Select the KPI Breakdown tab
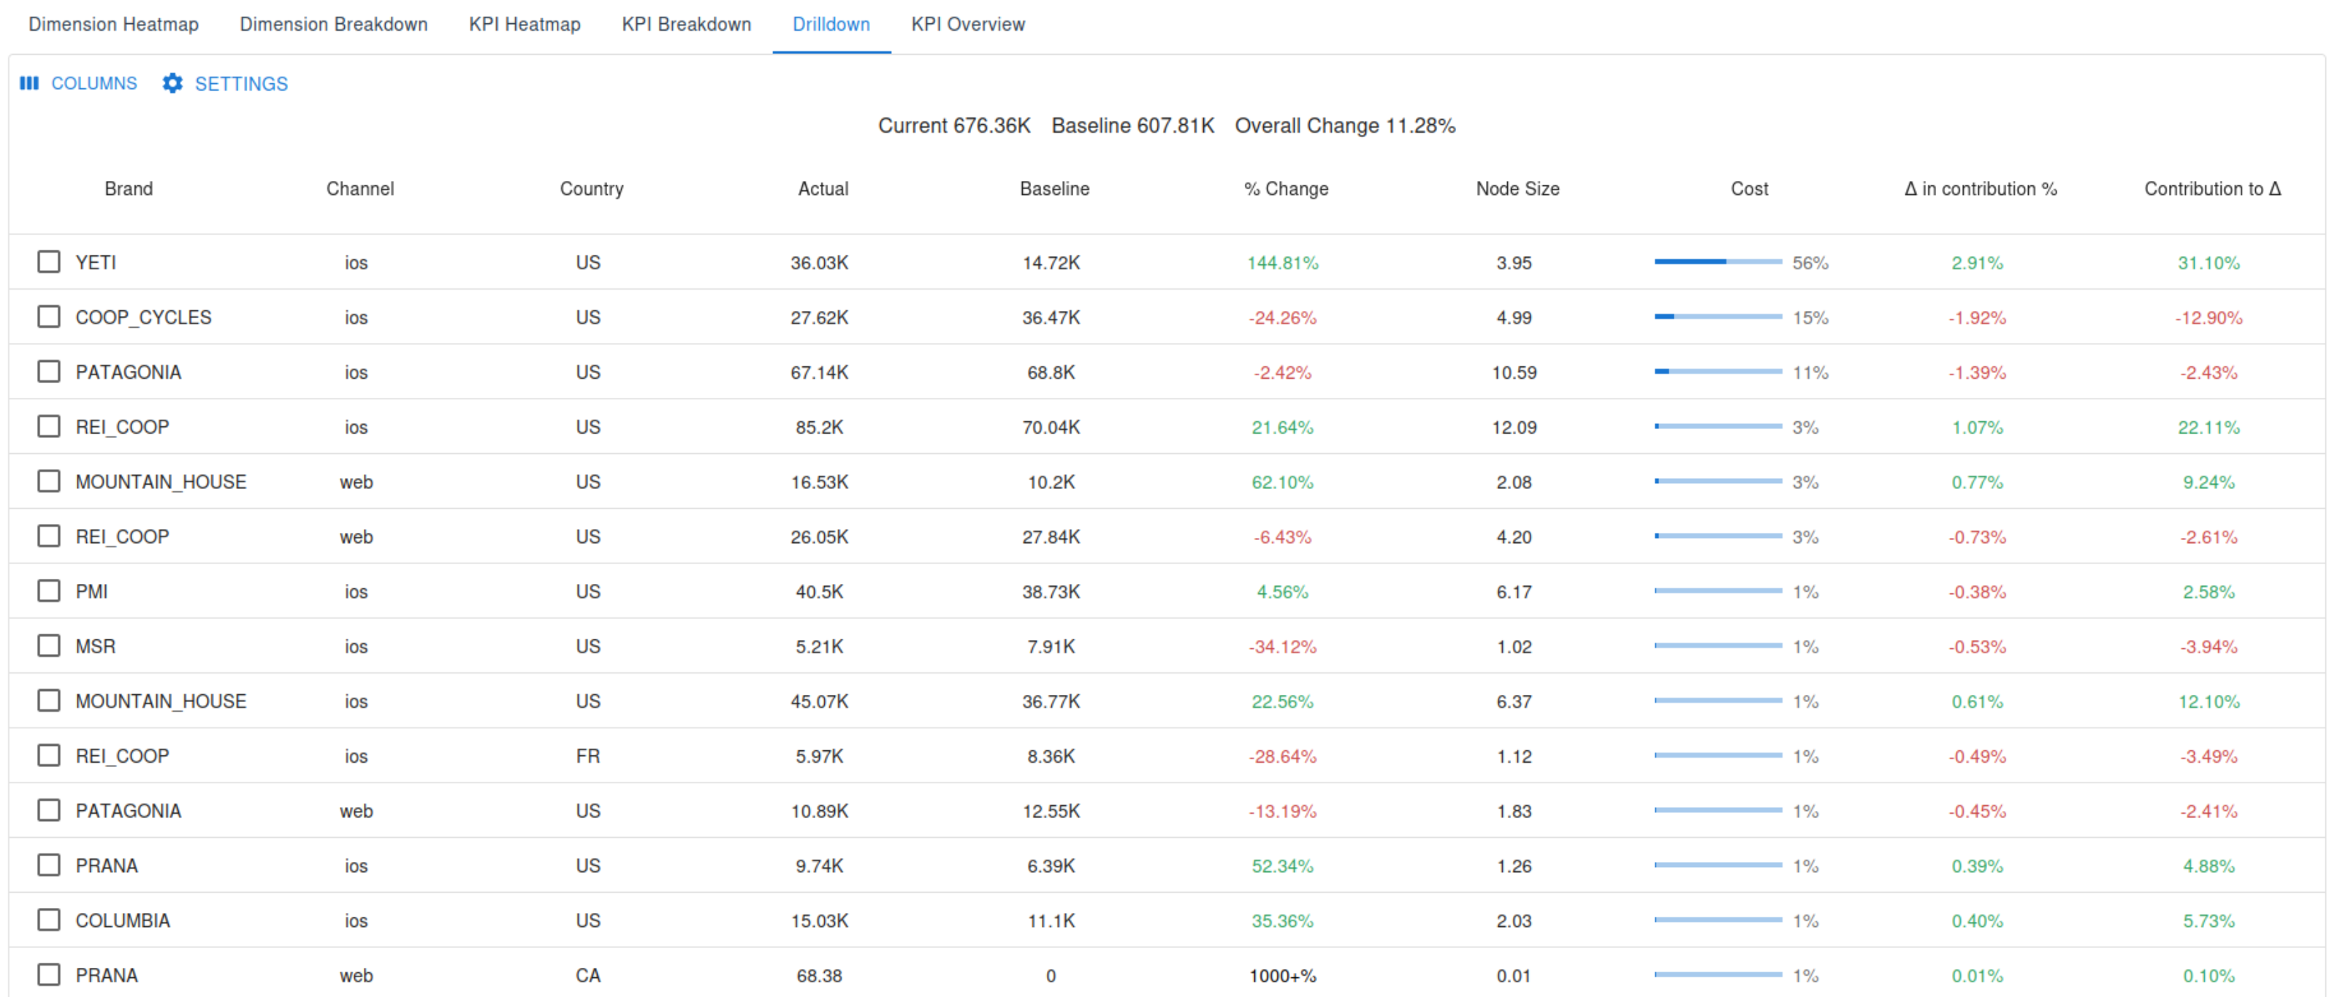Viewport: 2332px width, 997px height. 686,24
